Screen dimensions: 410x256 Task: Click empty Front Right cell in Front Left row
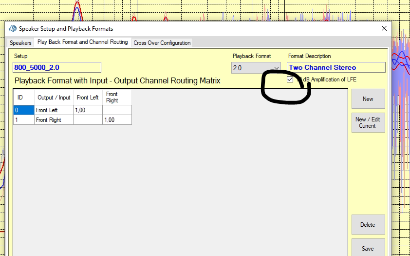(117, 110)
